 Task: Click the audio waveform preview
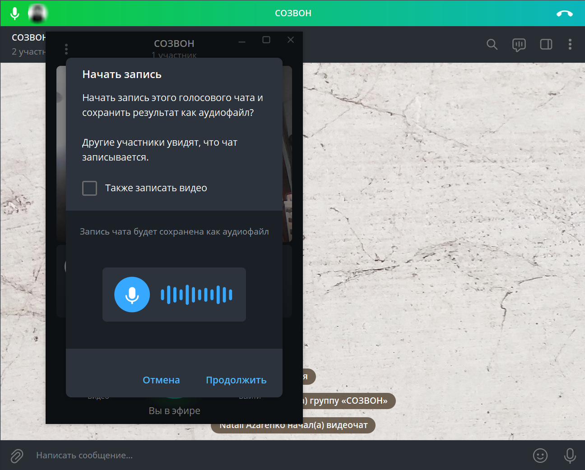point(197,295)
